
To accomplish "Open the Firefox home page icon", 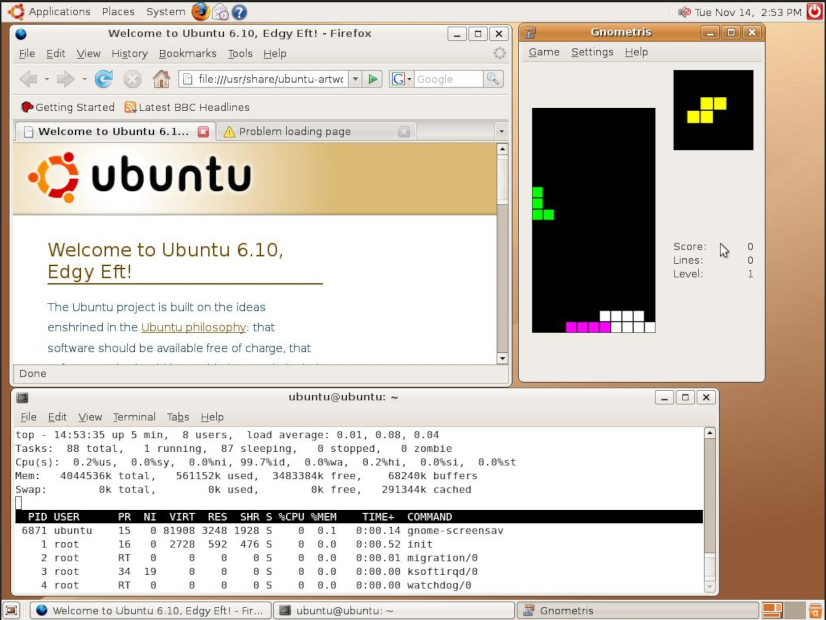I will pyautogui.click(x=161, y=79).
